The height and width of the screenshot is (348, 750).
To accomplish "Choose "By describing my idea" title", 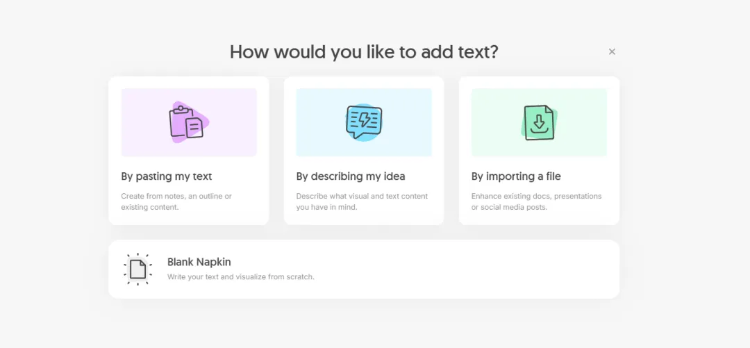I will (351, 176).
